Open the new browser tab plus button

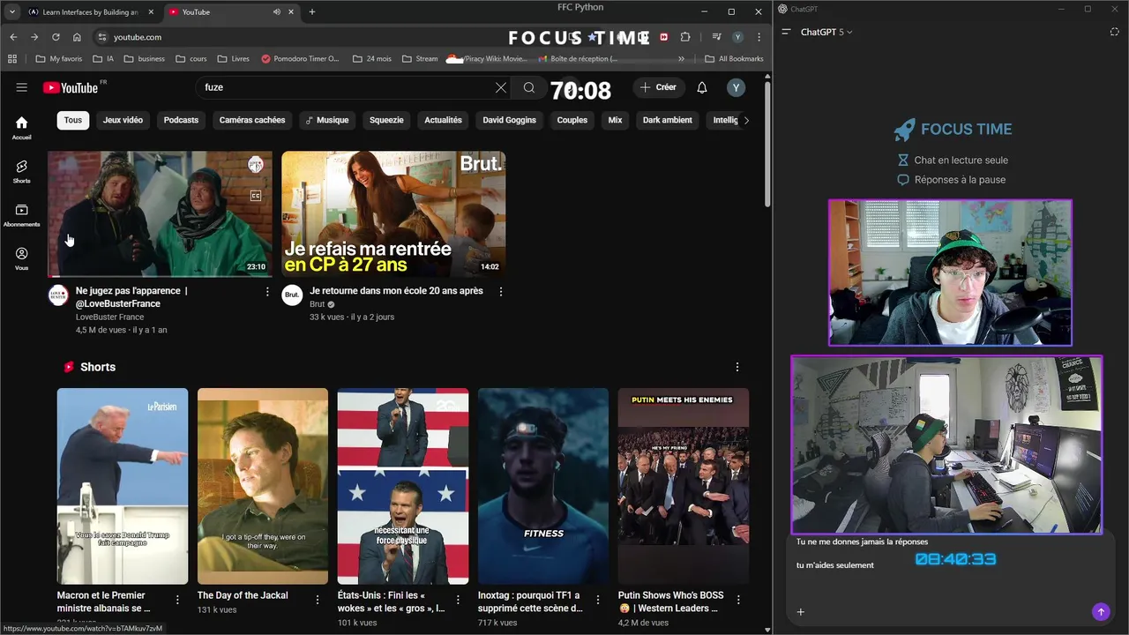pyautogui.click(x=312, y=11)
